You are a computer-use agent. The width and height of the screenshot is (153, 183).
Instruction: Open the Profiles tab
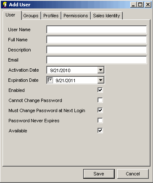(51, 16)
